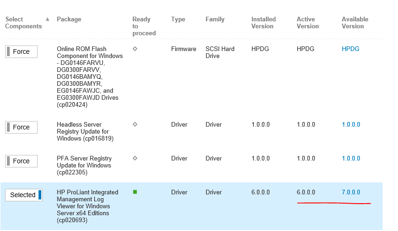The width and height of the screenshot is (398, 231).
Task: Open 1.0.0.0 available version for PFA Server
Action: 351,158
